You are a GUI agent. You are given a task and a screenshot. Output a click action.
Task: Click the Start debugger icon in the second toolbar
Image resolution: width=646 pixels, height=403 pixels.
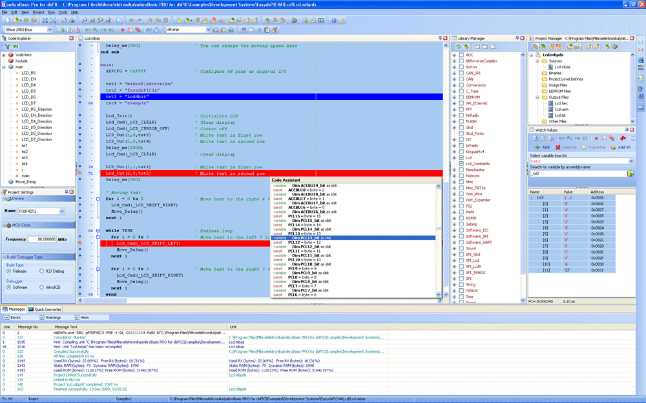[62, 30]
